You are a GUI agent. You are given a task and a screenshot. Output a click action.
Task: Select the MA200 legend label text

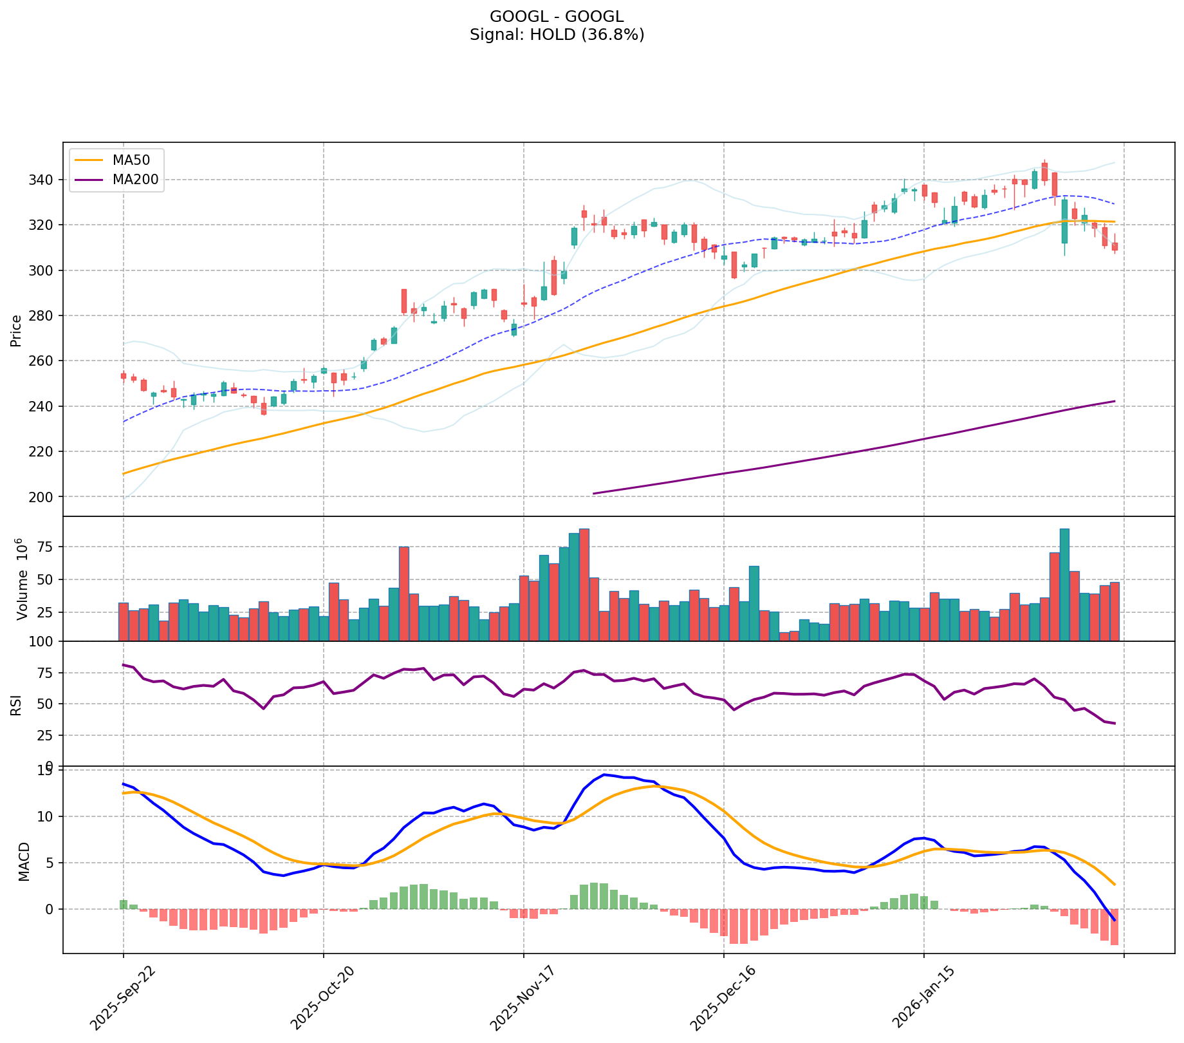(x=135, y=180)
